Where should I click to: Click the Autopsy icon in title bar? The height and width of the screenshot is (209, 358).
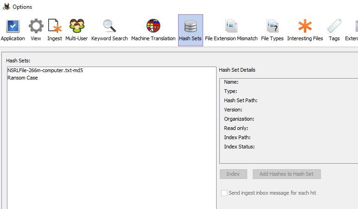pyautogui.click(x=6, y=7)
